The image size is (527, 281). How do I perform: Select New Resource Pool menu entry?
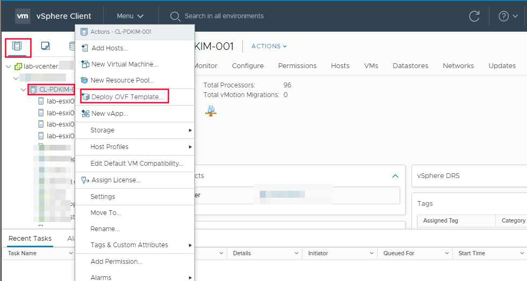click(x=135, y=80)
